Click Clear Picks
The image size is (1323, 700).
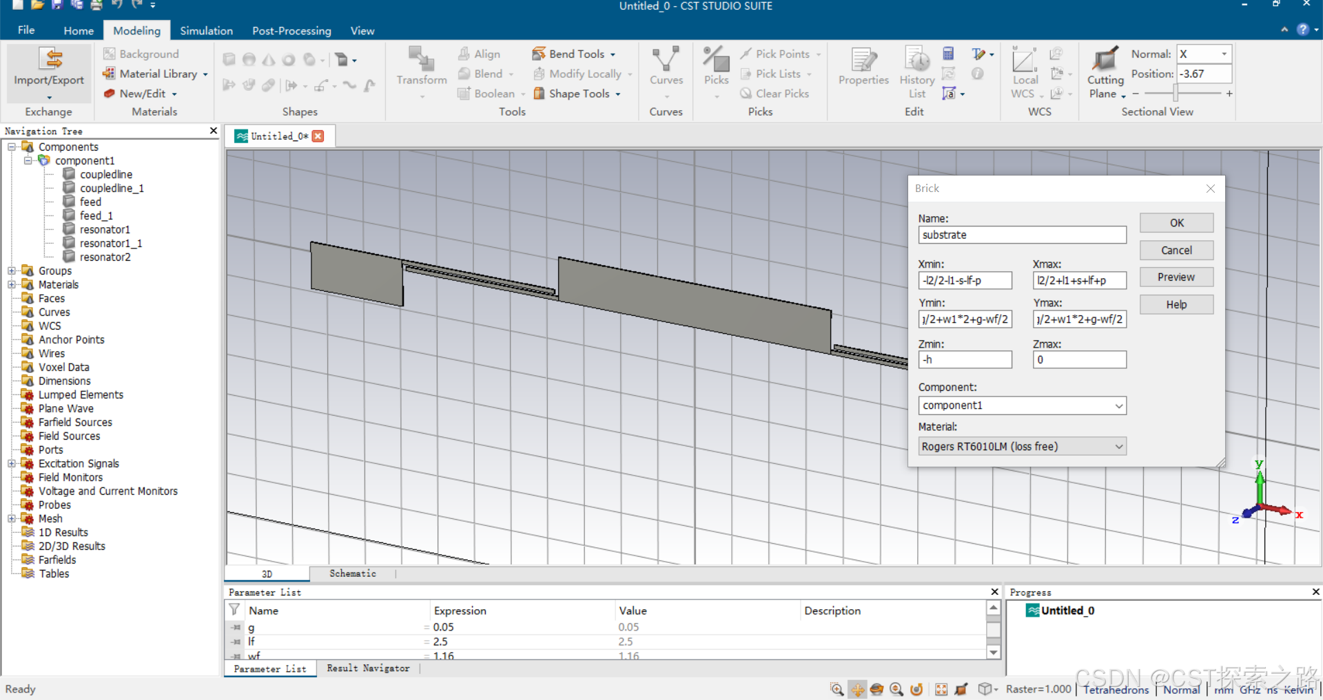pyautogui.click(x=775, y=94)
